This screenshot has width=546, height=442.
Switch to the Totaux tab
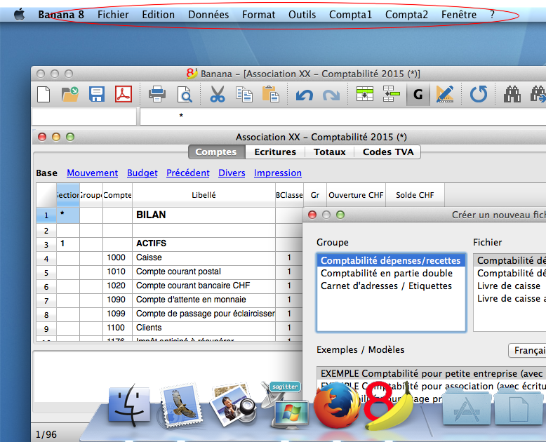coord(329,152)
